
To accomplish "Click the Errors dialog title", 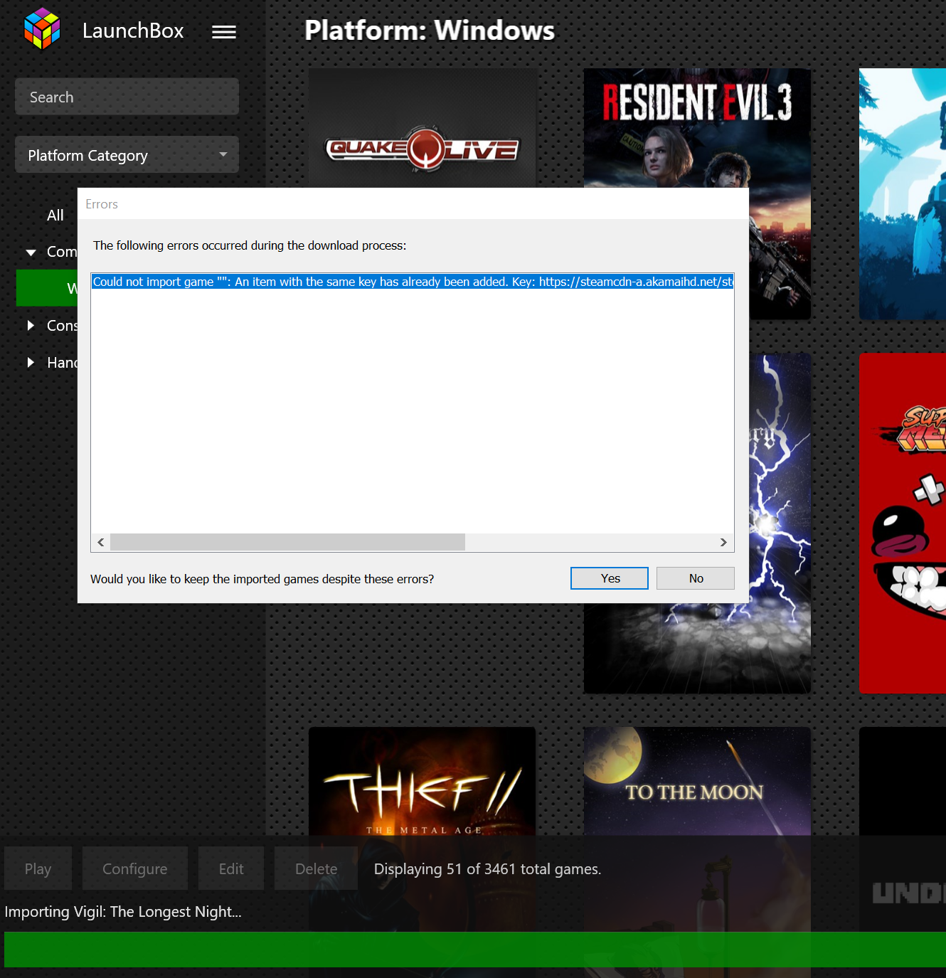I will pyautogui.click(x=102, y=204).
